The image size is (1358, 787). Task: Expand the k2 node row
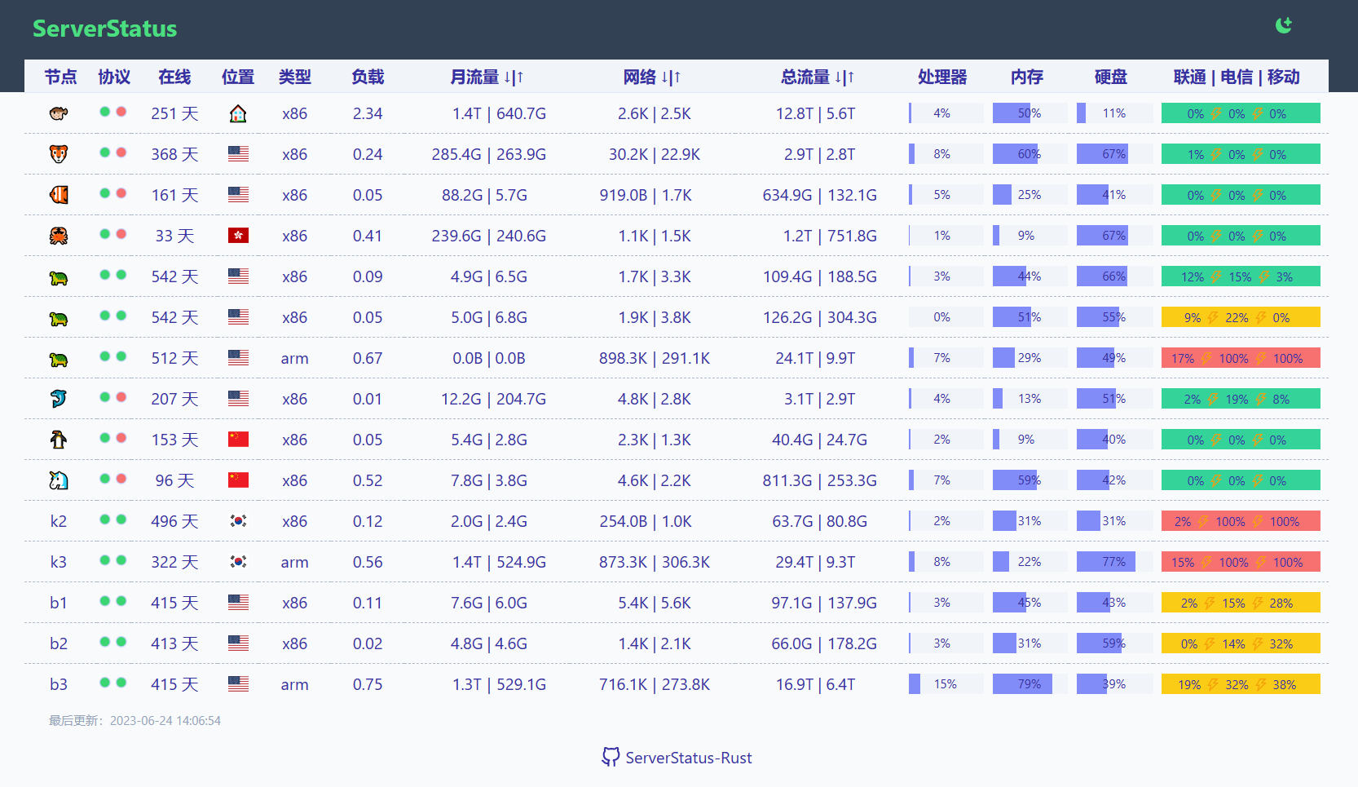[x=59, y=521]
